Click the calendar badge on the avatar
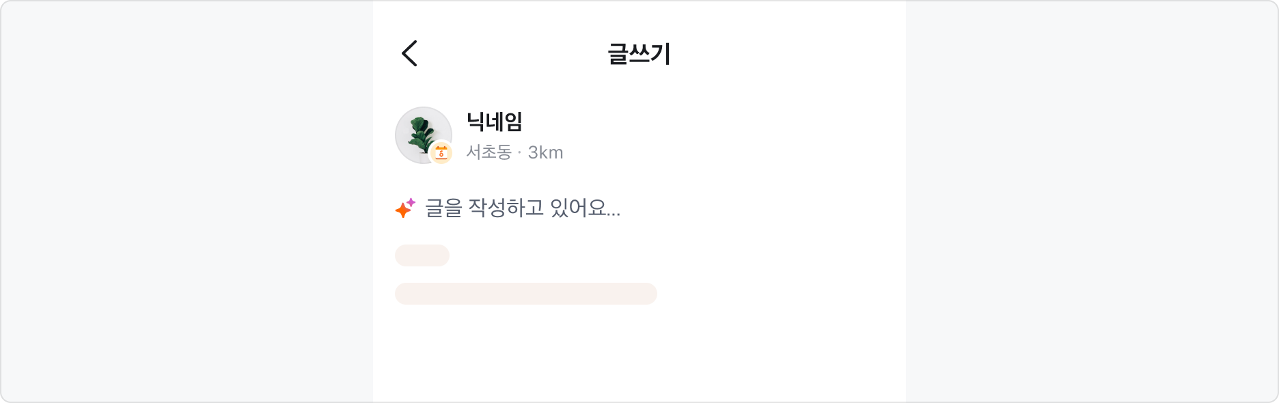 [x=441, y=153]
